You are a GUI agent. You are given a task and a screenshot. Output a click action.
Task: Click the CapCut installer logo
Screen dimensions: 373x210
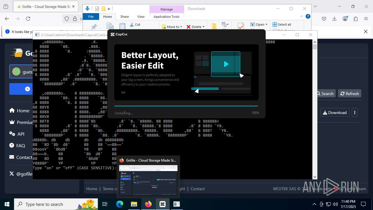point(119,34)
